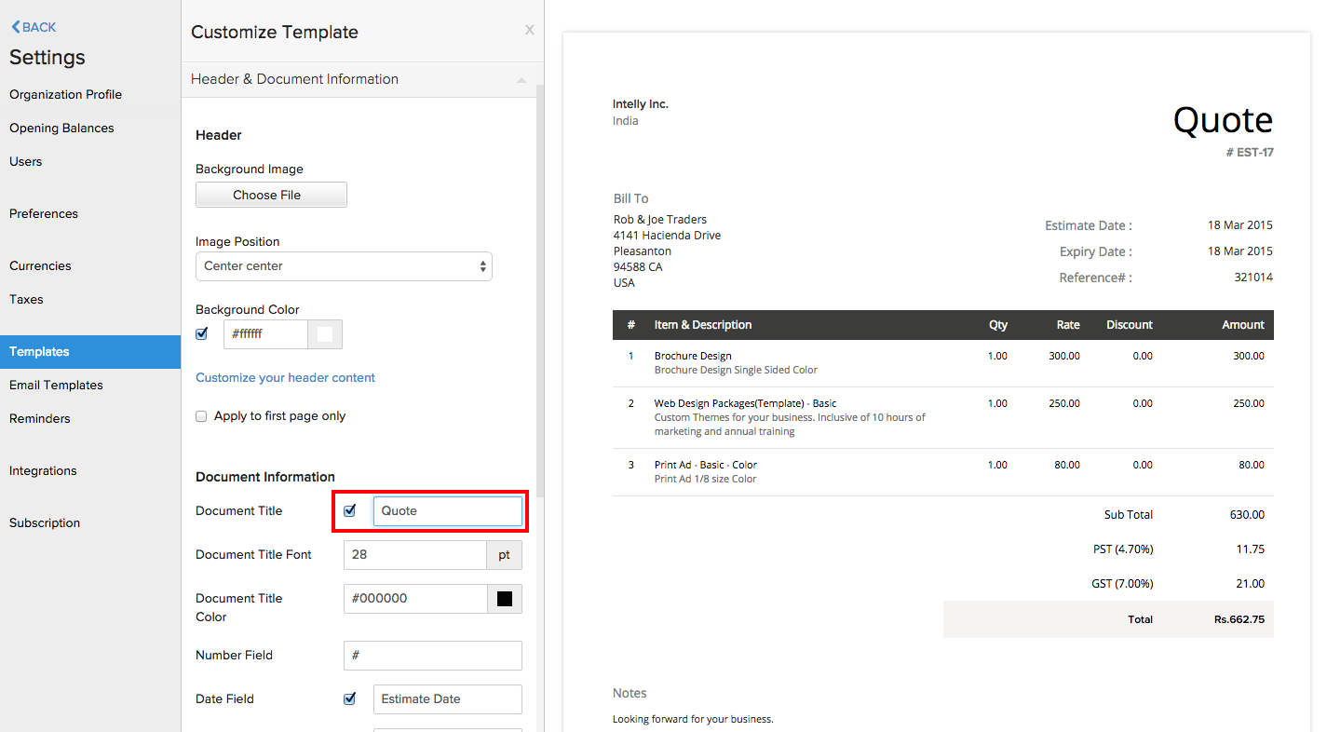Toggle the Date Field checkbox

(350, 698)
